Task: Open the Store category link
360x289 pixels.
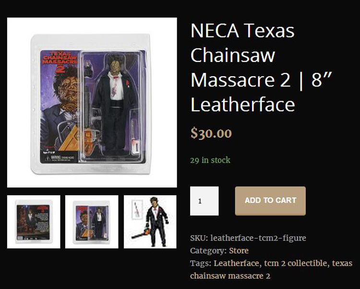Action: (239, 251)
